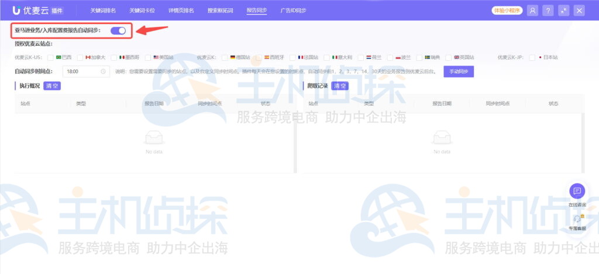Click the clock icon in time field
The width and height of the screenshot is (599, 274).
tap(103, 71)
